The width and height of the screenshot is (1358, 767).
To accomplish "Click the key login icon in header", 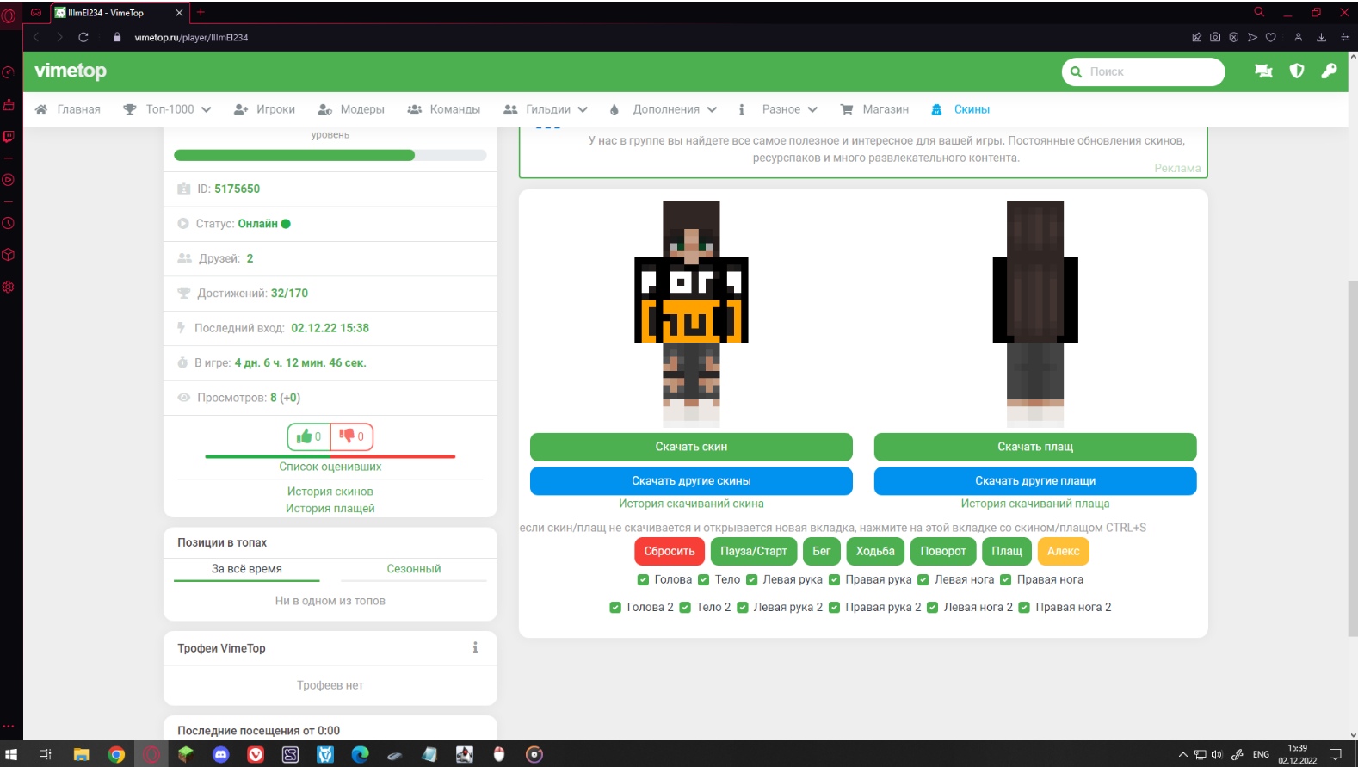I will (1329, 71).
